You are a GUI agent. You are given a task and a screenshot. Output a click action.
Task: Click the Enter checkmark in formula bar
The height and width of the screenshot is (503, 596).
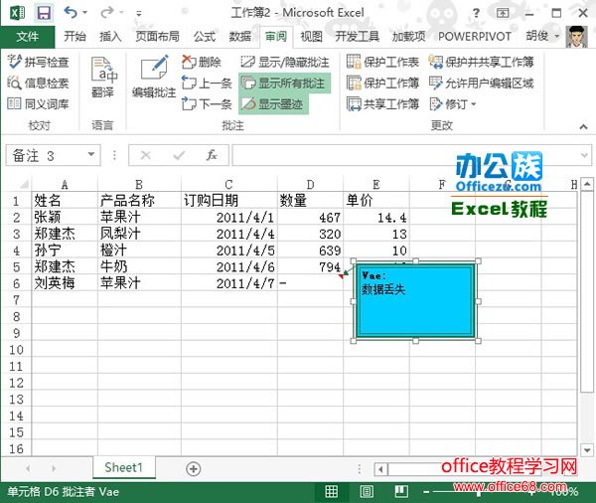179,155
